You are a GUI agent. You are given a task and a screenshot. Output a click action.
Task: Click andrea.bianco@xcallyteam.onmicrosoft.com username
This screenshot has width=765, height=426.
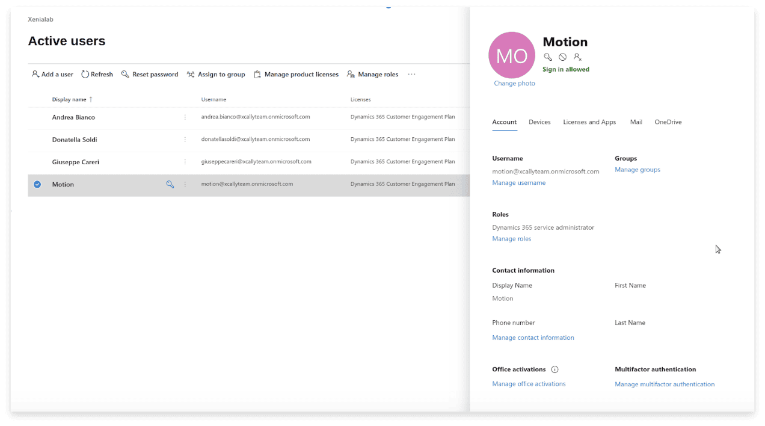pos(256,117)
